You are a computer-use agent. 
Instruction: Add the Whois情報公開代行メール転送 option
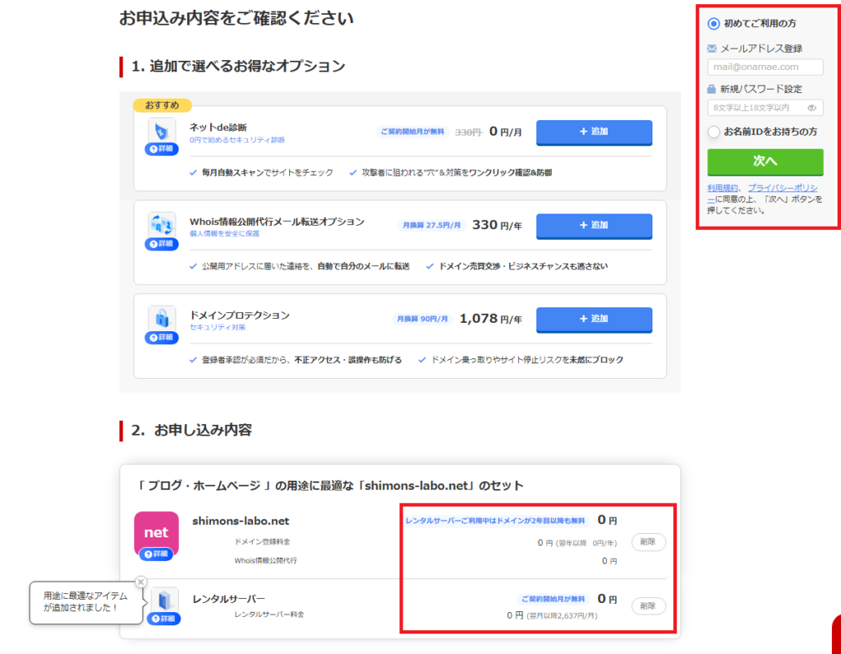[594, 225]
